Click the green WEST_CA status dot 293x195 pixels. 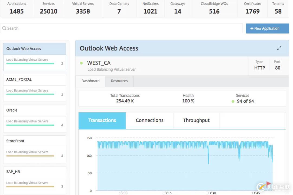[81, 63]
